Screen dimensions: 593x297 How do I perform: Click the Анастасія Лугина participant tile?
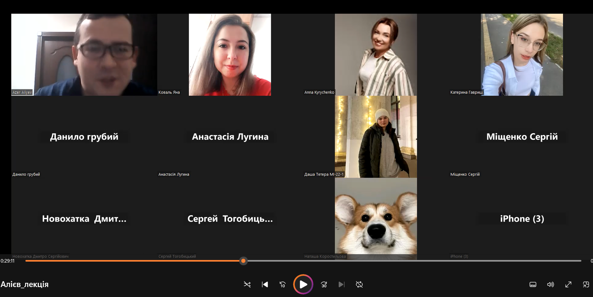[x=230, y=137]
